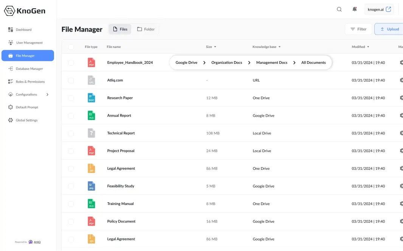403x251 pixels.
Task: Click the unknown file icon for Technical Report
Action: 91,133
